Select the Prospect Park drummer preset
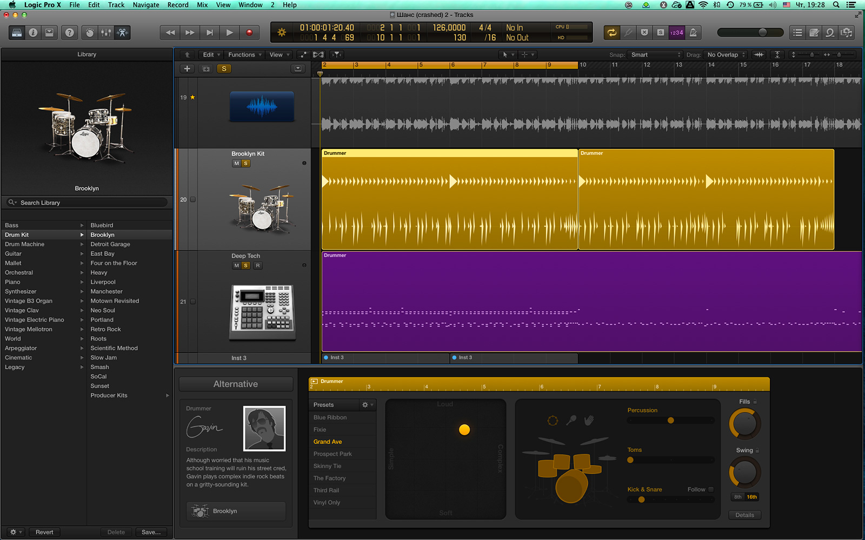865x540 pixels. [332, 454]
